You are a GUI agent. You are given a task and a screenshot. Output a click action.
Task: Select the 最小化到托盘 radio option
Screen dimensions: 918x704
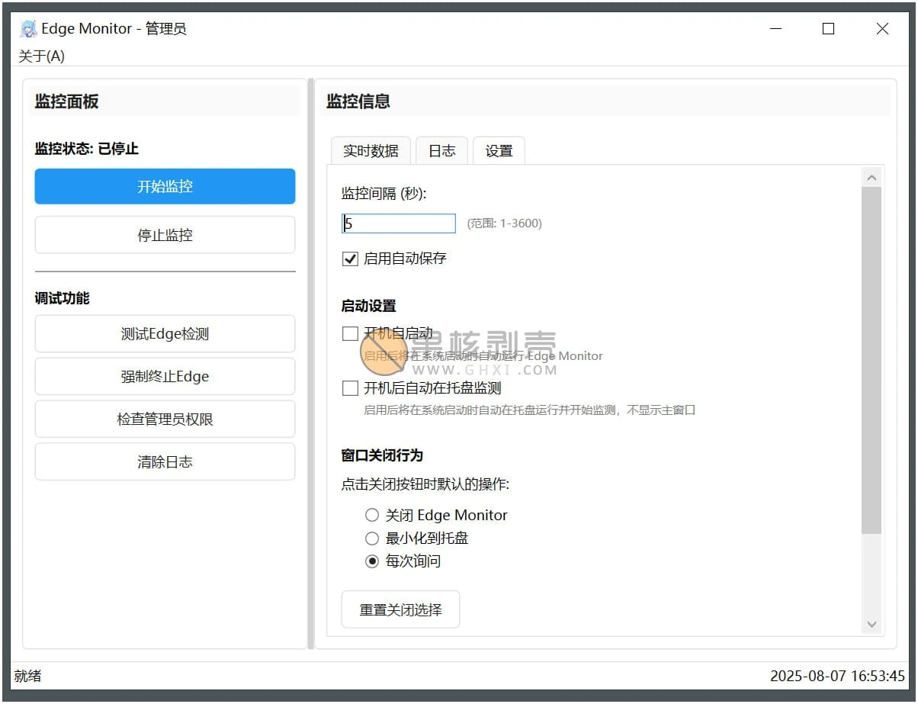coord(372,538)
